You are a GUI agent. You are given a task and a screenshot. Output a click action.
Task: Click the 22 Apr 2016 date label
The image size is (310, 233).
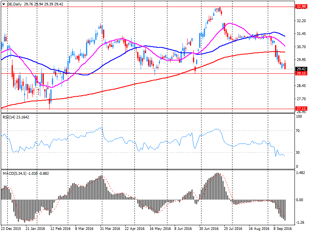(x=134, y=228)
